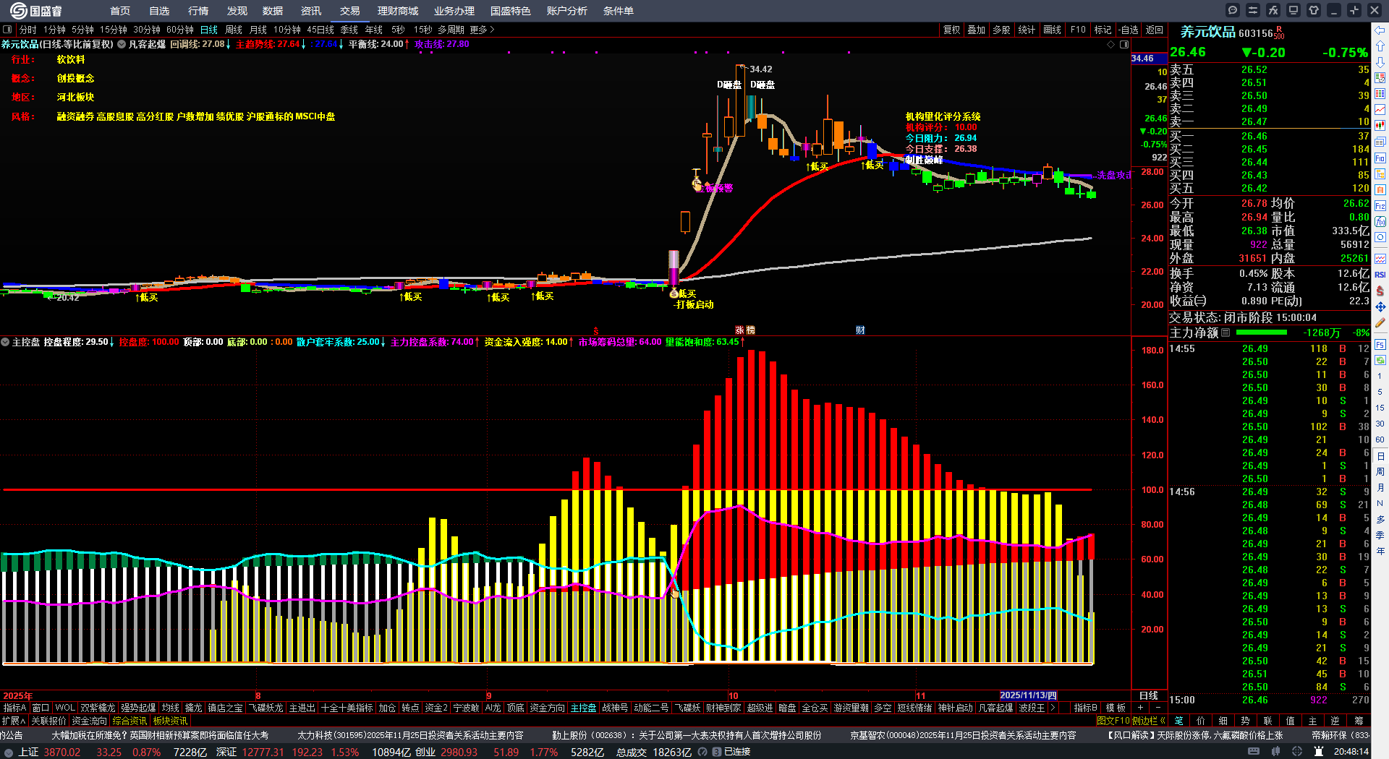Select the blue move crosshair sidebar icon
This screenshot has width=1389, height=759.
[x=1380, y=306]
